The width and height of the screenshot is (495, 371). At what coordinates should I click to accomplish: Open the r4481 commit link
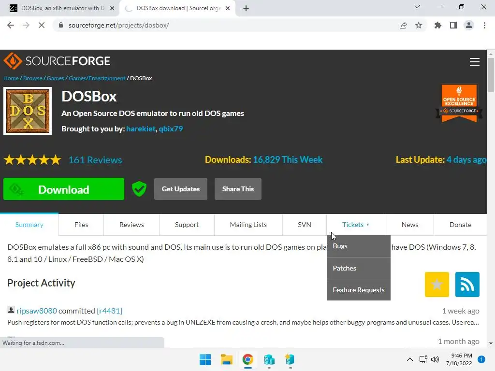110,311
